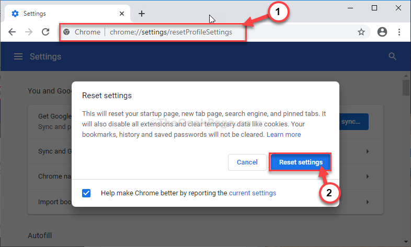Uncheck the Help make Chrome better checkbox

tap(86, 193)
